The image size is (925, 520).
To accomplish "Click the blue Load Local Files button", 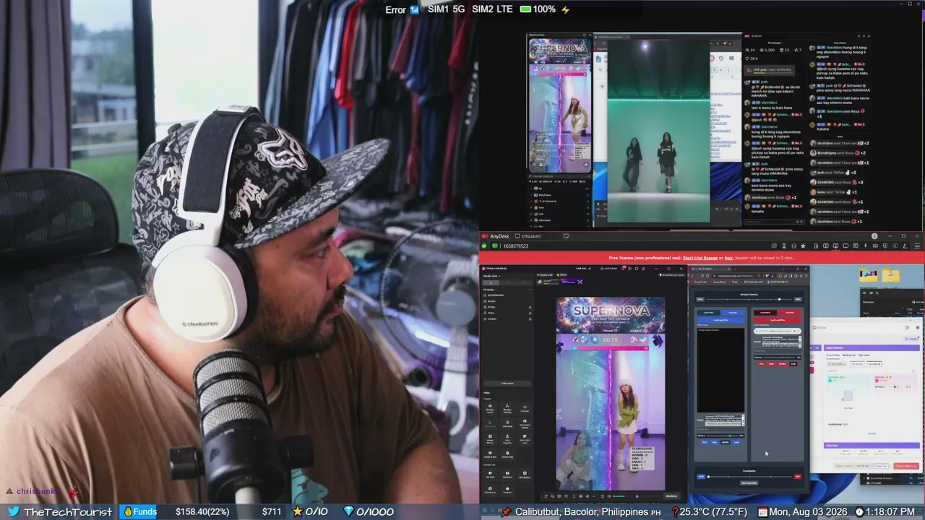I will pos(720,320).
